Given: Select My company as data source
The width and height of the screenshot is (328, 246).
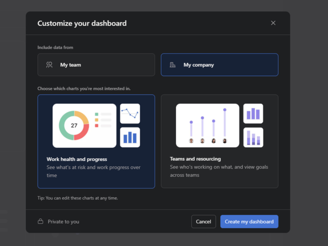Looking at the screenshot, I should pos(219,65).
